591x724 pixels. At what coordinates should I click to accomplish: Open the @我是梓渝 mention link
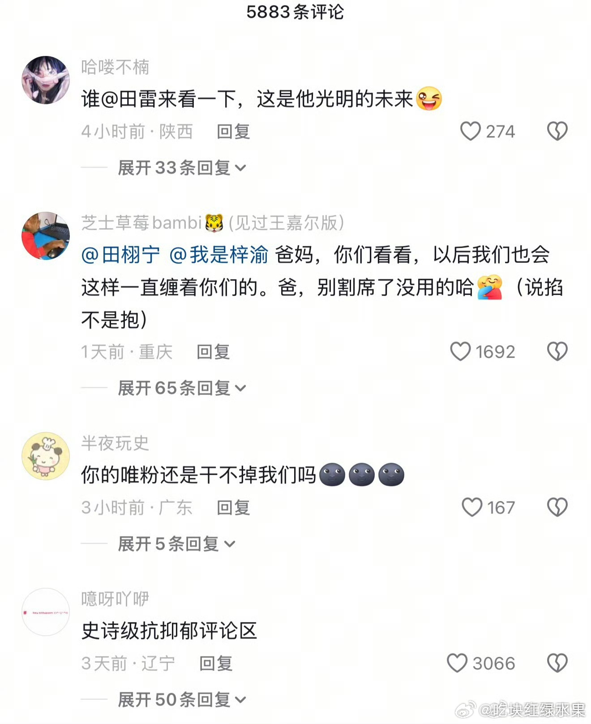[219, 255]
